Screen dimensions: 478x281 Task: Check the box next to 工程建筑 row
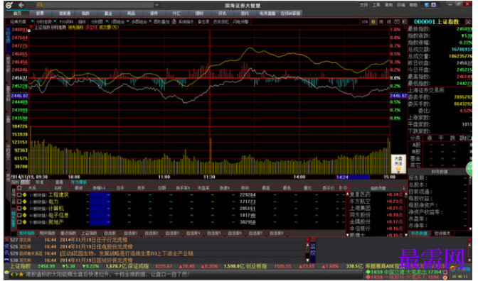tap(19, 194)
